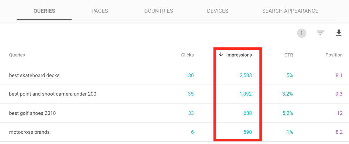
Task: Sort the table by Position column
Action: click(x=334, y=55)
